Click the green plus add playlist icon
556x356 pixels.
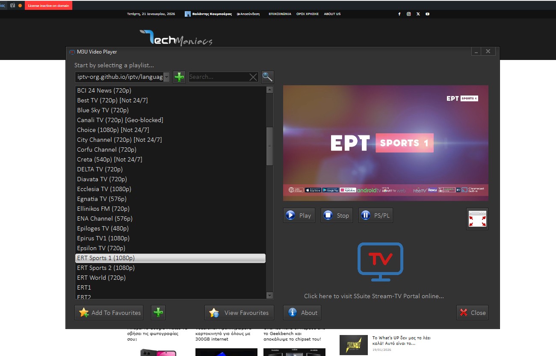(x=179, y=77)
